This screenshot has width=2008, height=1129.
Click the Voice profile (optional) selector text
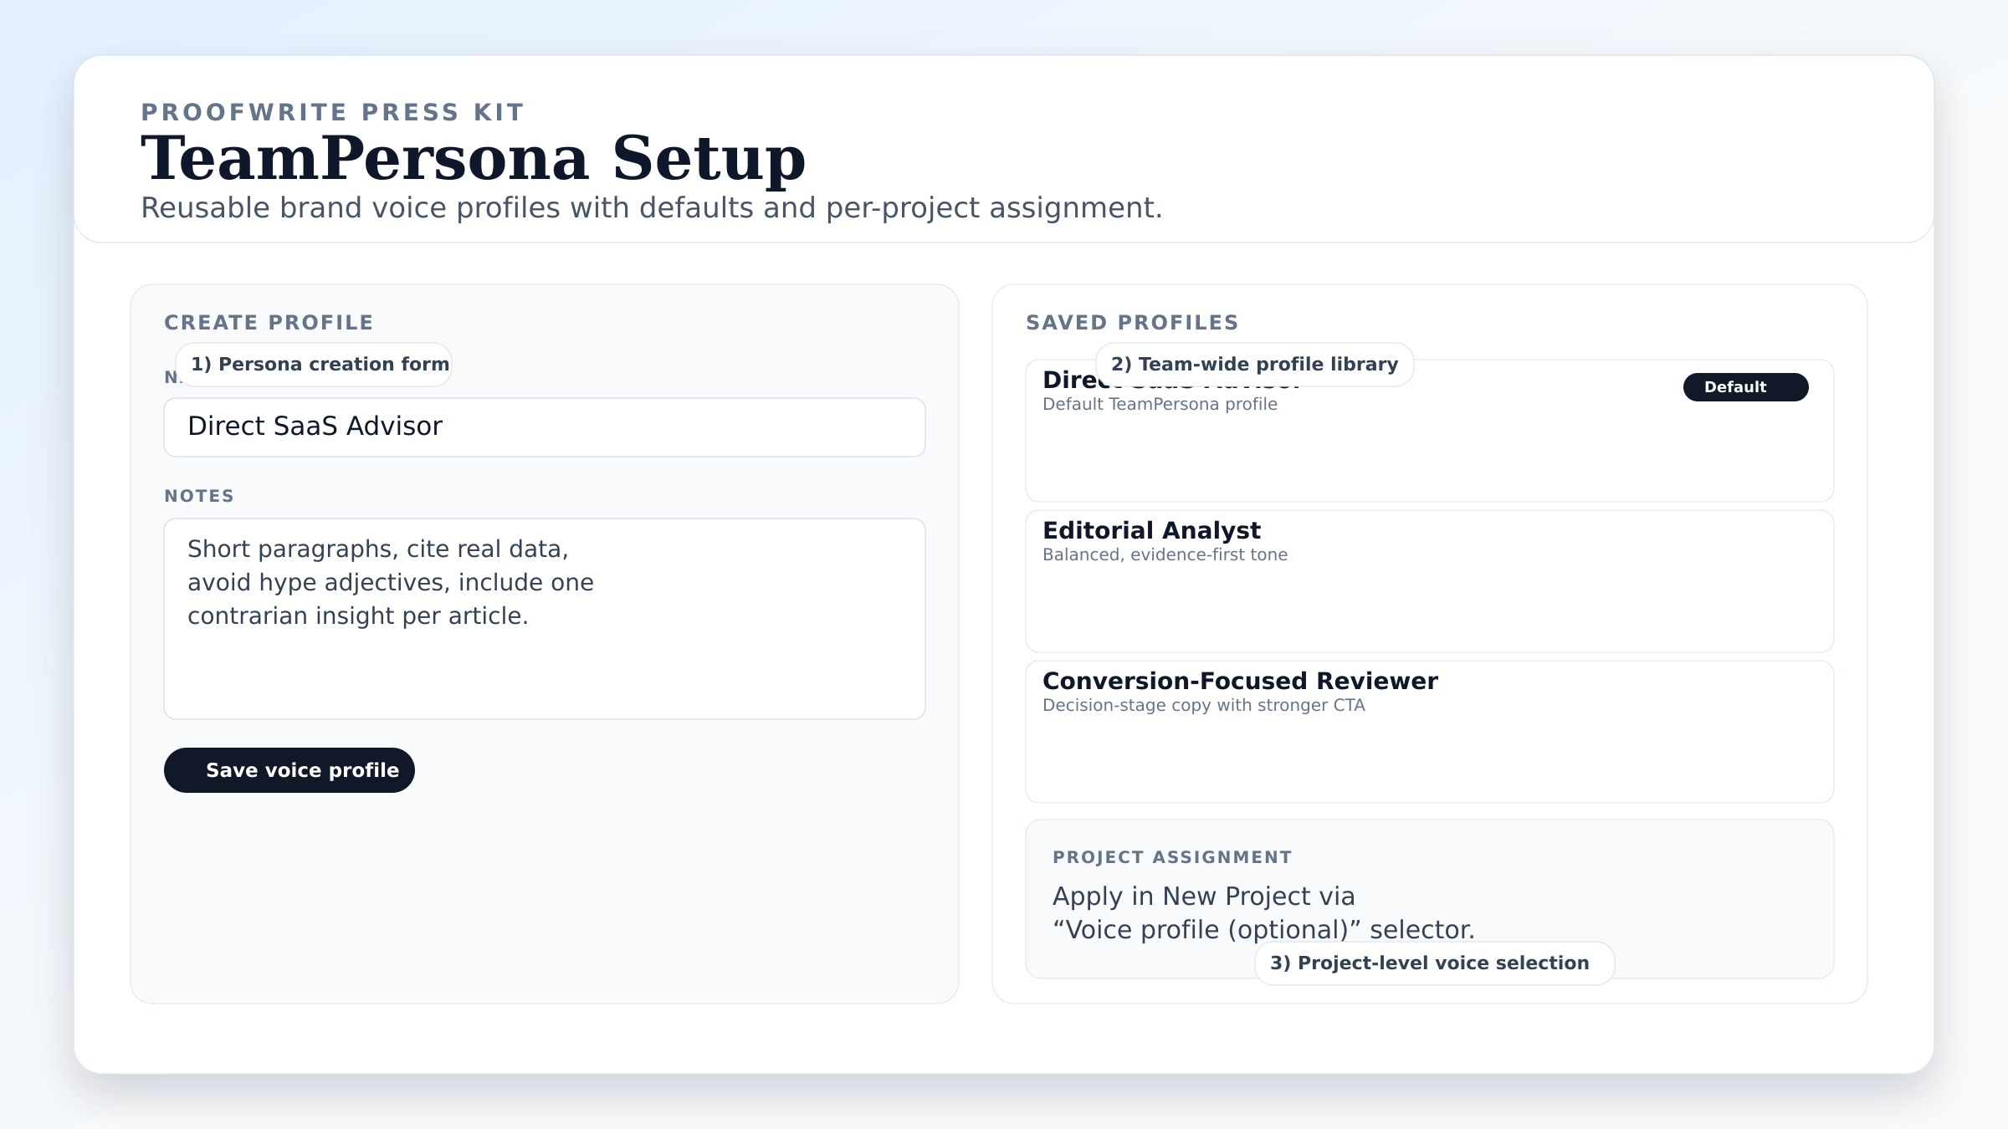click(x=1263, y=930)
